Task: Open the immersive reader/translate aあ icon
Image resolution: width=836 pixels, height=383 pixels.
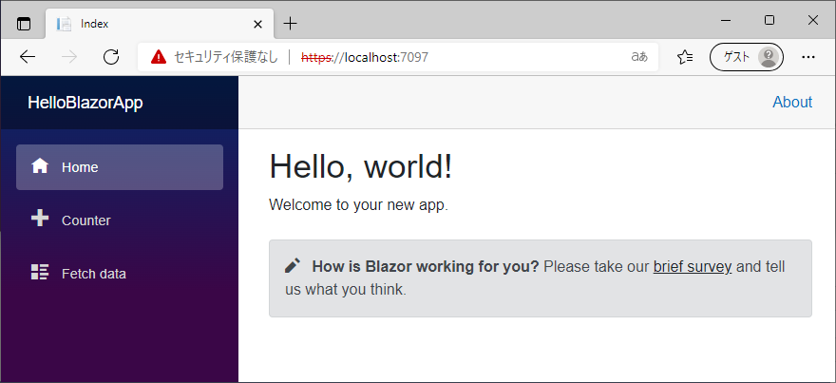Action: [639, 57]
